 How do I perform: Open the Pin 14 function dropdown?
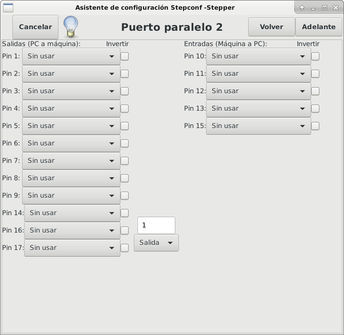click(72, 213)
